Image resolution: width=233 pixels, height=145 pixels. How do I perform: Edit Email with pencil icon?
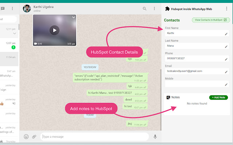pyautogui.click(x=226, y=72)
